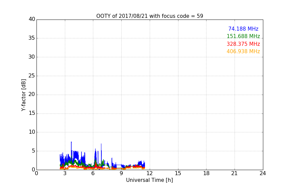Click the y-axis tick label 10

pos(32,132)
